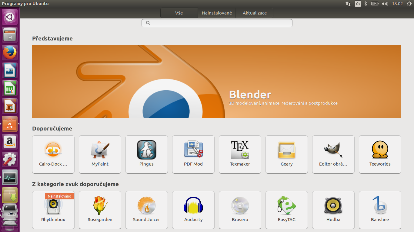Viewport: 414px width, 232px height.
Task: Open the sound volume indicator
Action: [385, 4]
